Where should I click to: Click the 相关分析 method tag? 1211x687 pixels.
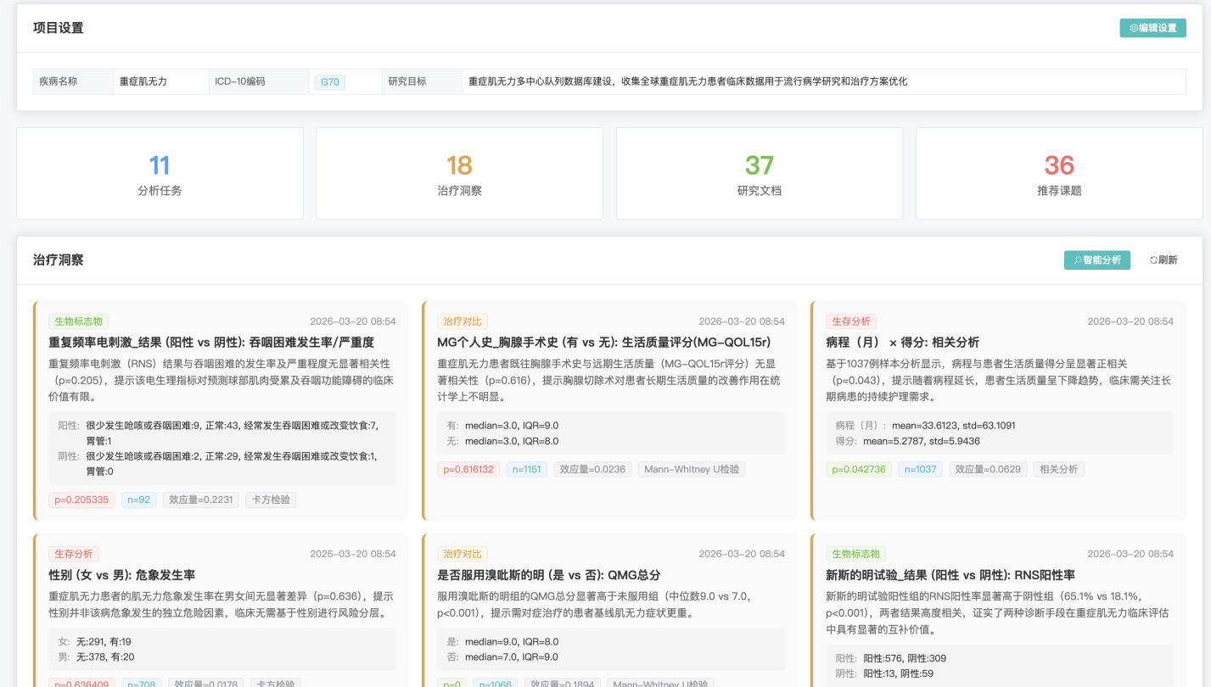(x=1059, y=469)
